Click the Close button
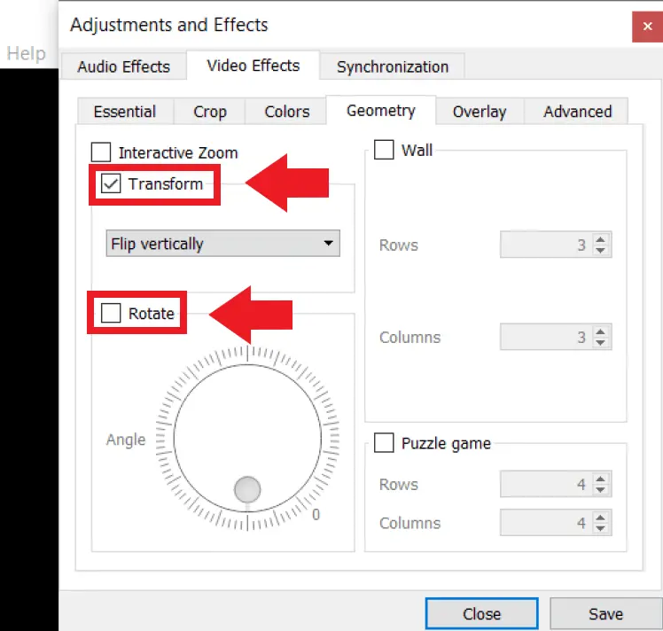The width and height of the screenshot is (663, 631). click(481, 613)
